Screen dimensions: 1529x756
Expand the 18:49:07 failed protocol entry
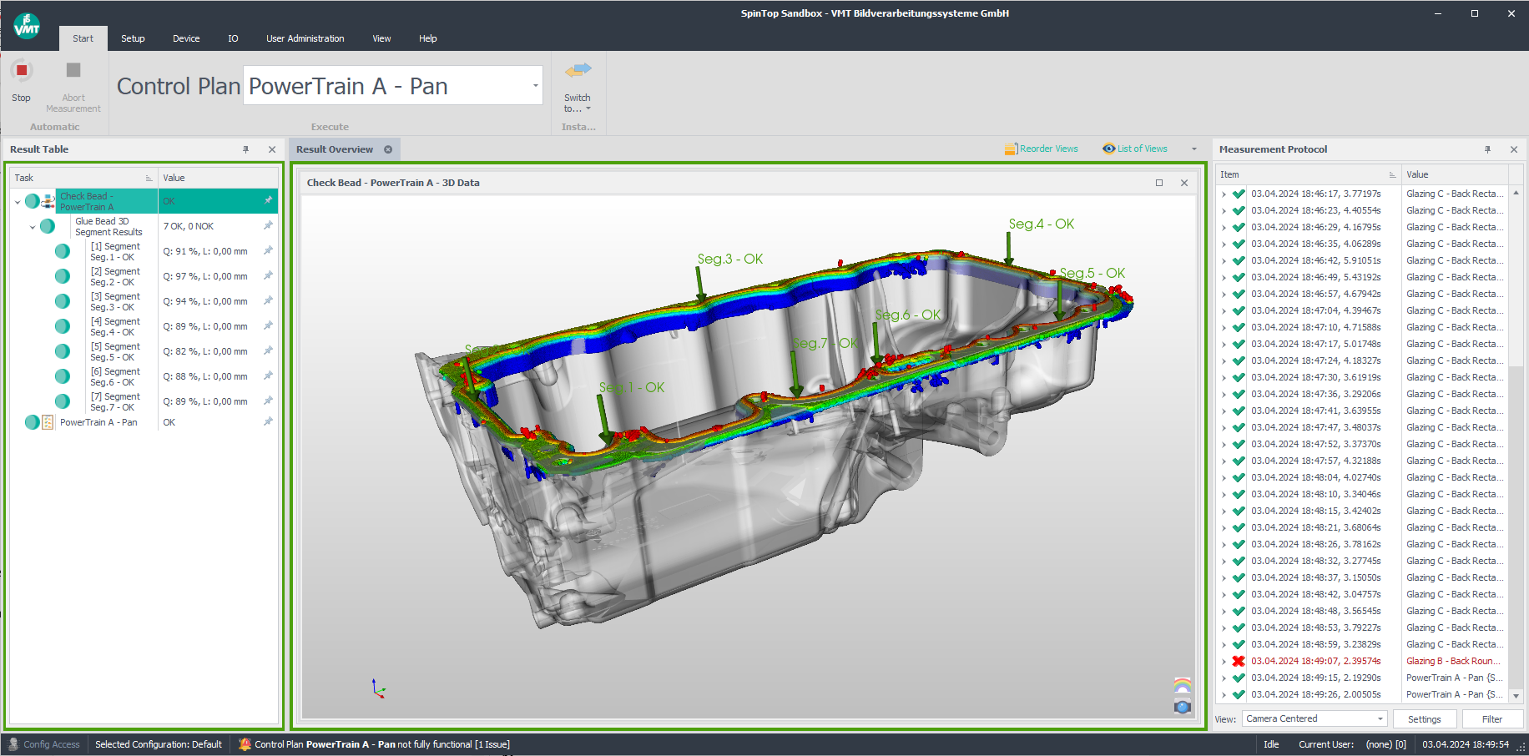click(1224, 661)
